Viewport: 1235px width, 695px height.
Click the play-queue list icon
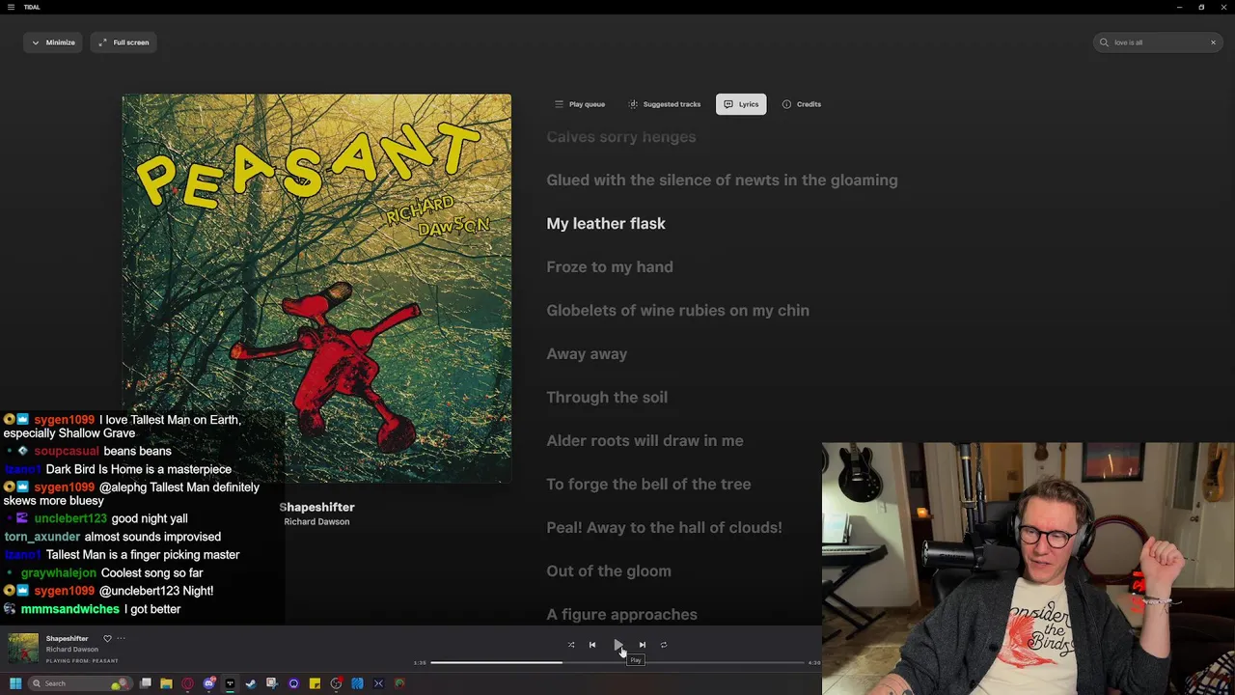[x=559, y=104]
